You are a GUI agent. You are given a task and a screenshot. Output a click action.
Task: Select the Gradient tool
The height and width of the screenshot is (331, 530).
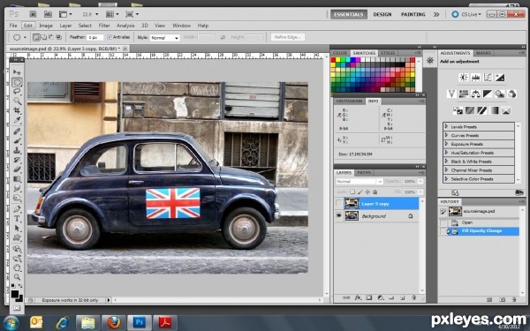pos(17,178)
